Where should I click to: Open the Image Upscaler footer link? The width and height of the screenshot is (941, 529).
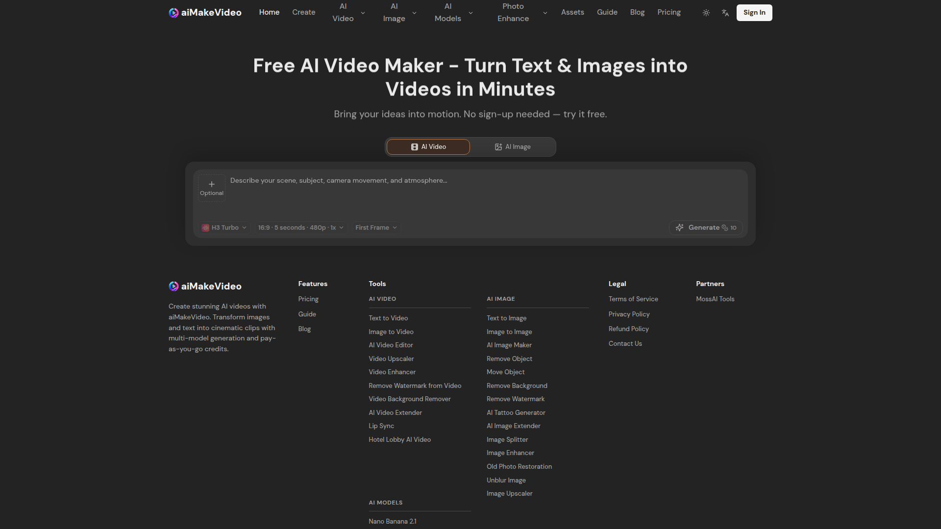509,494
